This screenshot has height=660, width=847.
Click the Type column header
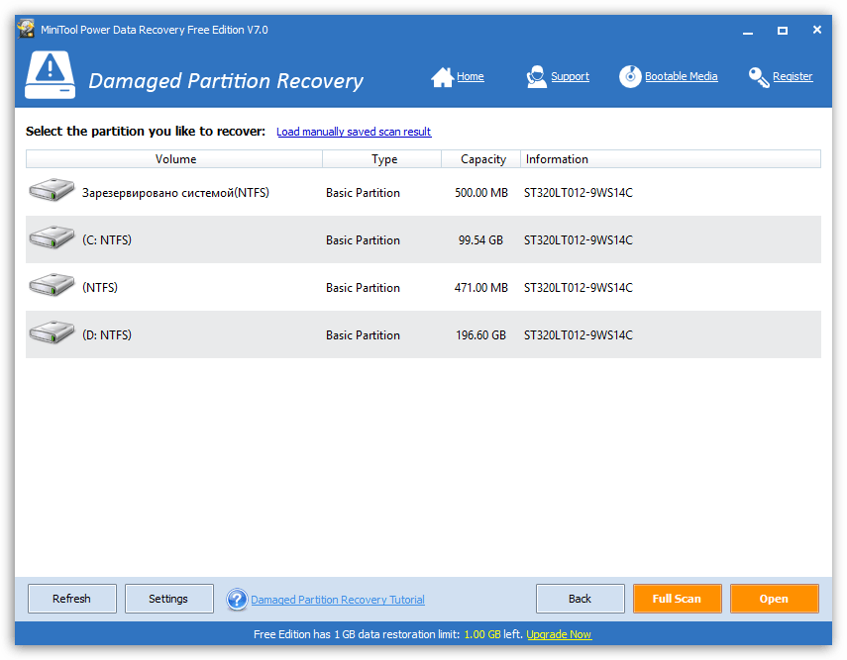383,159
